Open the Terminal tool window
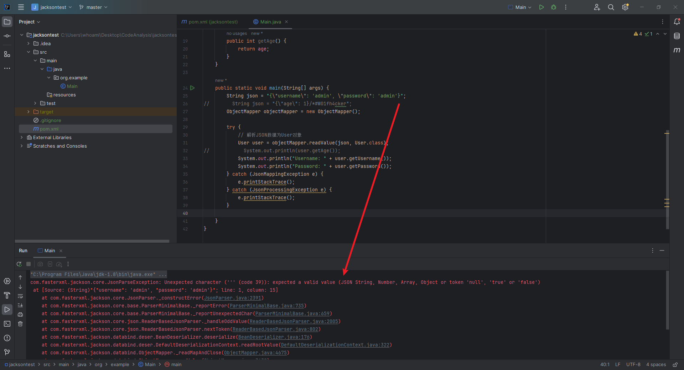This screenshot has height=370, width=684. (7, 324)
